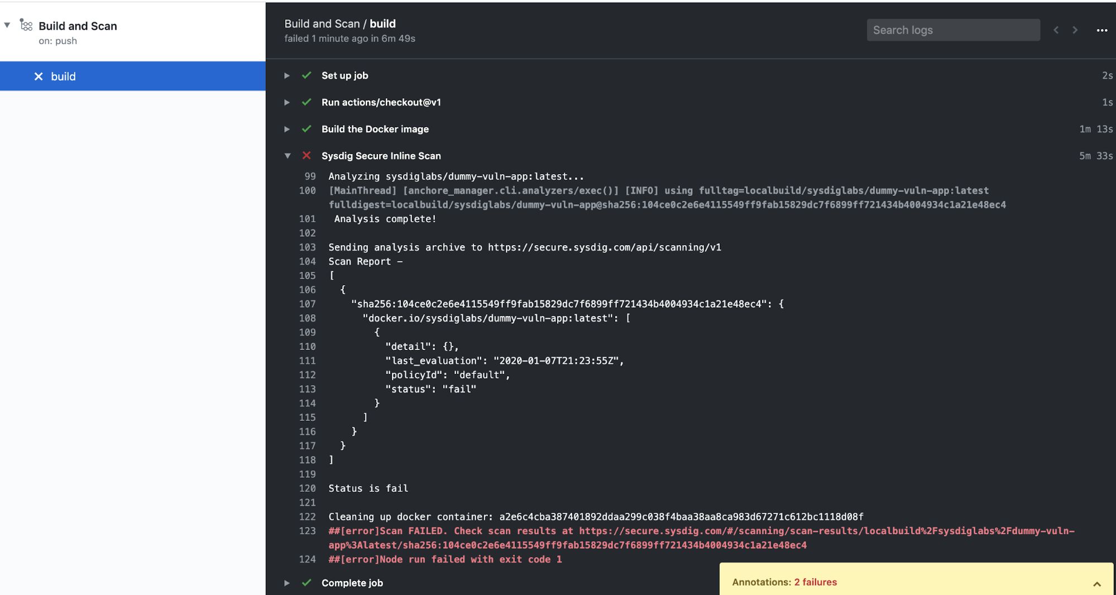This screenshot has width=1116, height=595.
Task: Click the 'Scan Report –' log line
Action: (x=366, y=261)
